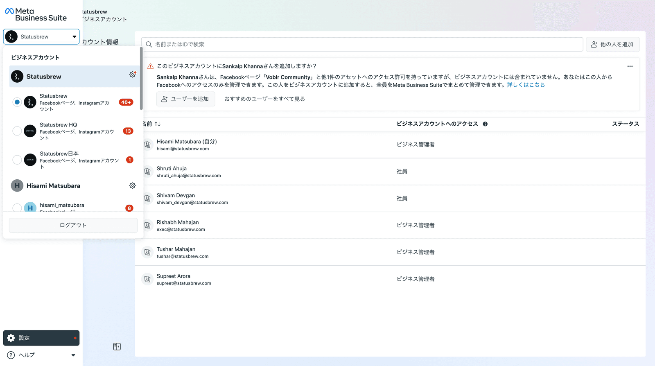
Task: Open three-dot menu on suggestion banner
Action: click(x=630, y=66)
